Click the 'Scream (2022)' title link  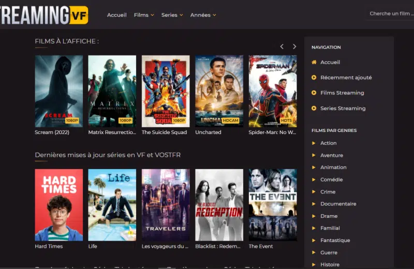pyautogui.click(x=52, y=132)
